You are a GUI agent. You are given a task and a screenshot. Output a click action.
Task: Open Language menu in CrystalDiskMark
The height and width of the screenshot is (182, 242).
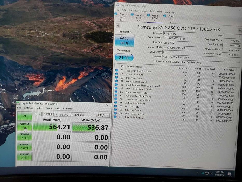pyautogui.click(x=68, y=109)
